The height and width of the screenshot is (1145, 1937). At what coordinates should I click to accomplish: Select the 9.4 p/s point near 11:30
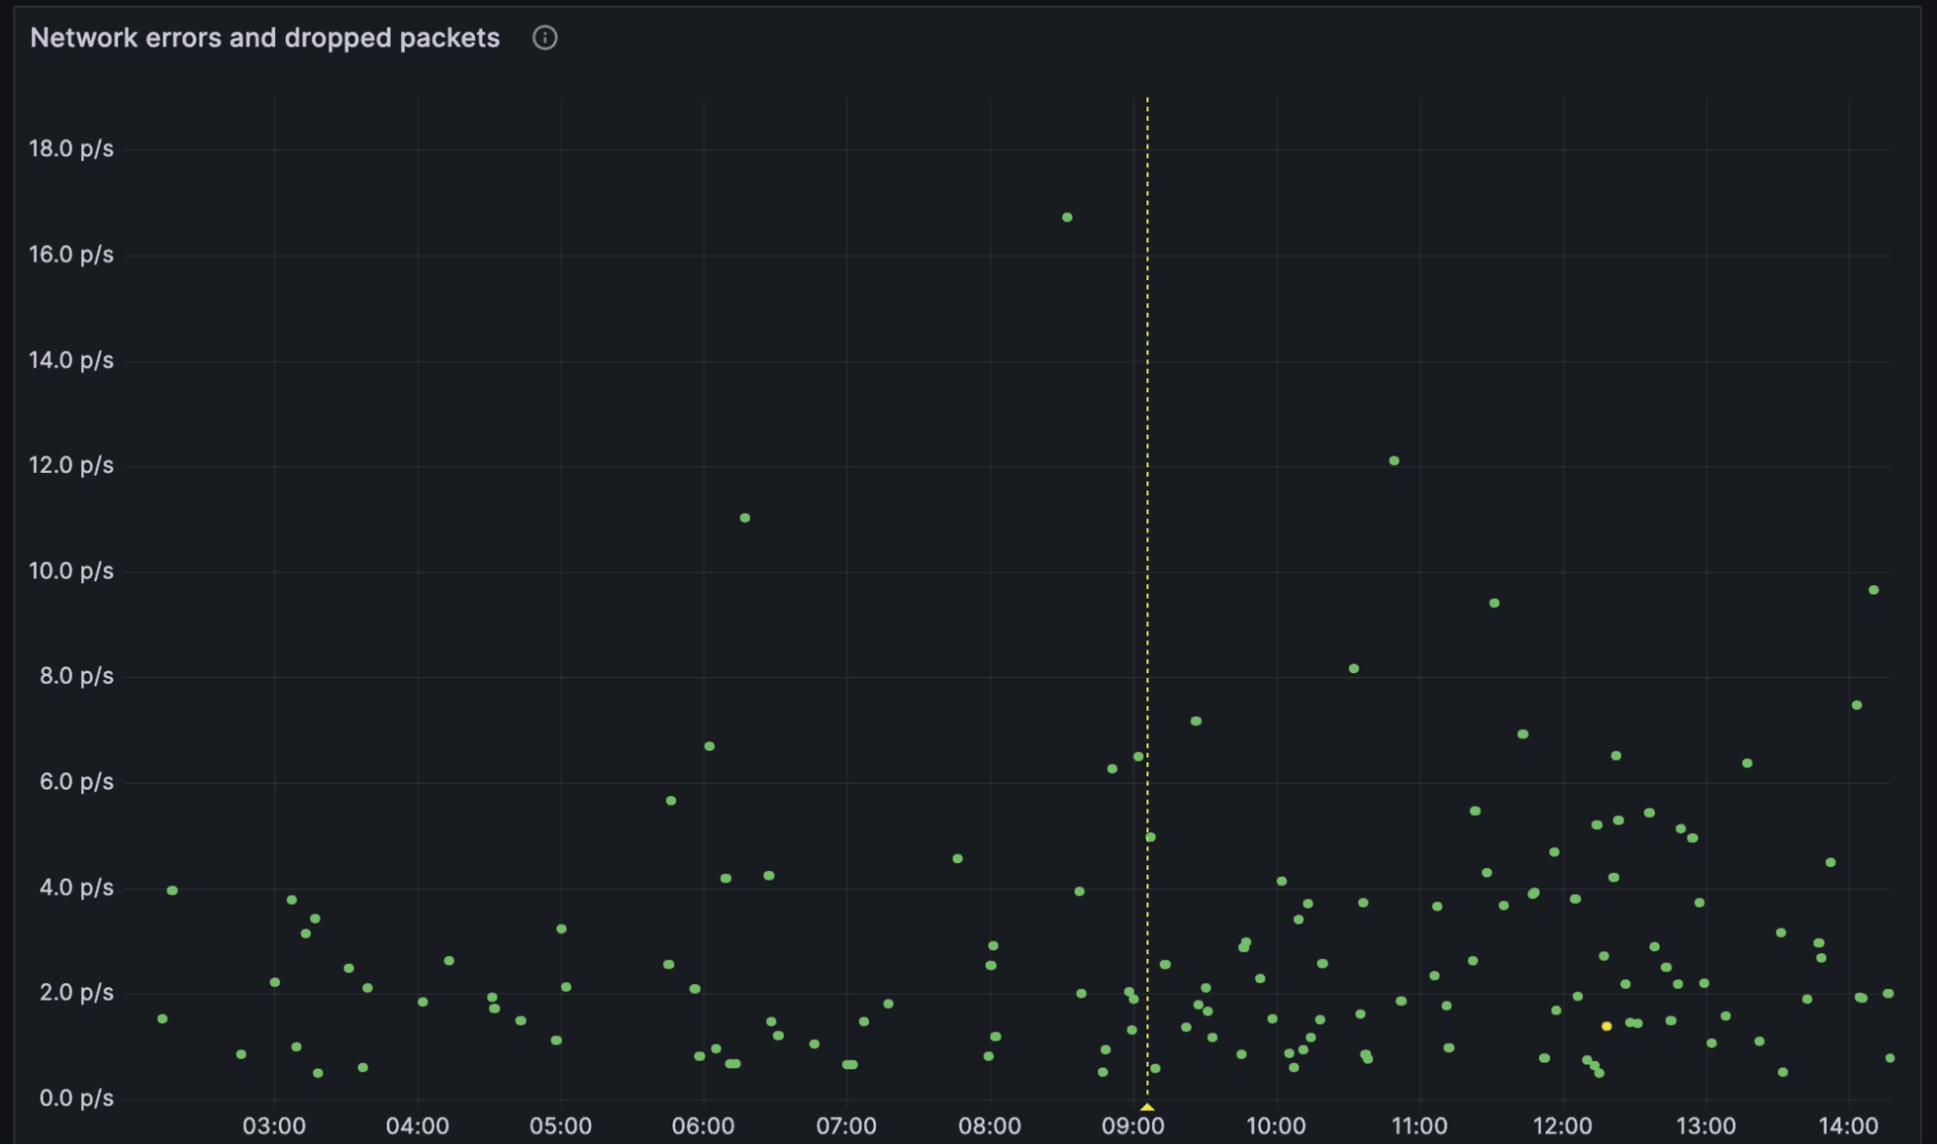1495,602
